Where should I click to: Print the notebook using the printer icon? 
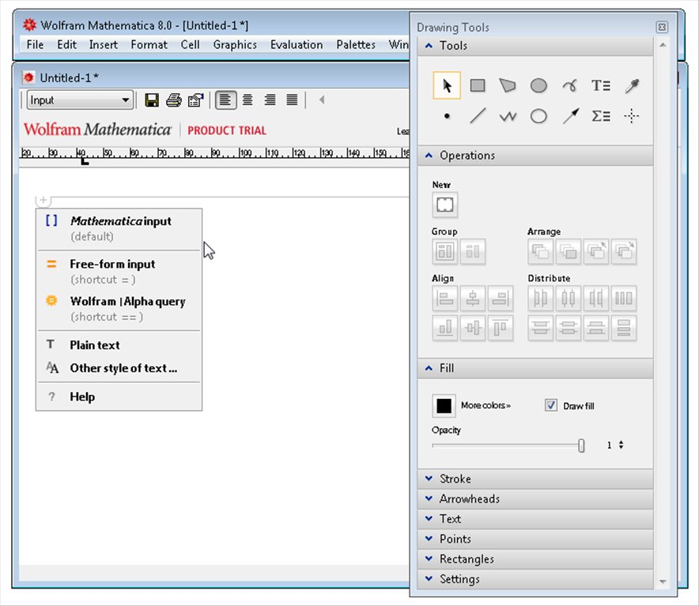tap(174, 100)
